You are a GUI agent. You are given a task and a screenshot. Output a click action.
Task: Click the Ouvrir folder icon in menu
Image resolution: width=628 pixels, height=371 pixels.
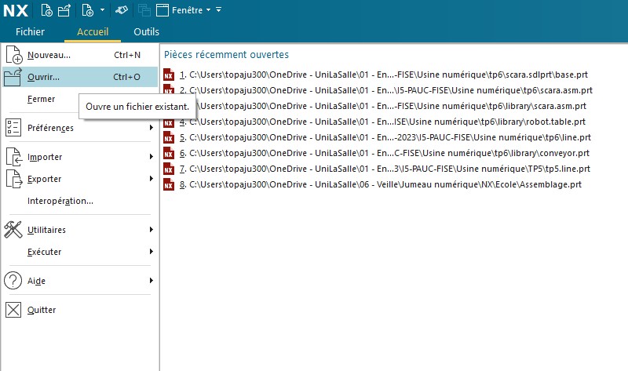pos(13,77)
